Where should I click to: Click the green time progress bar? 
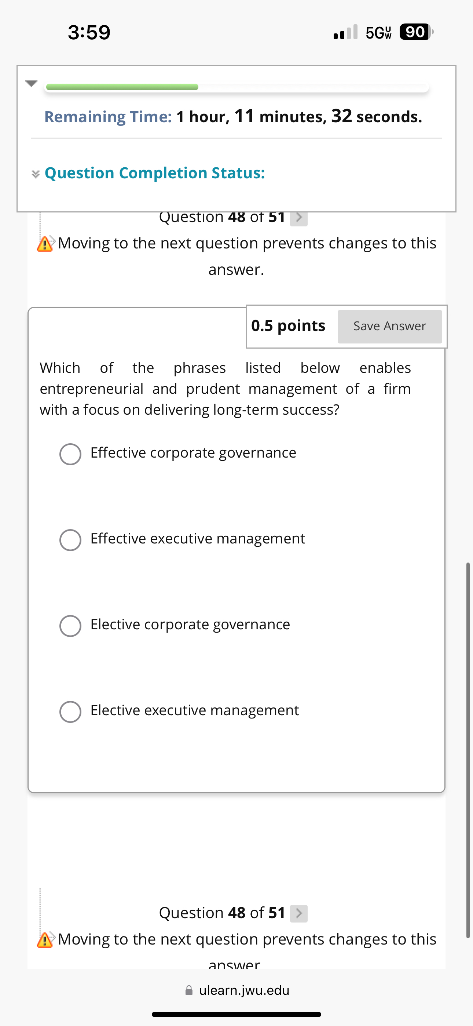[122, 87]
